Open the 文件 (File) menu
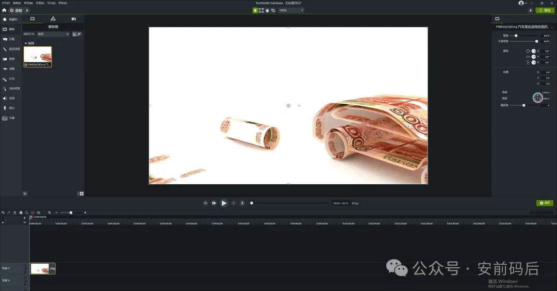Screen dimensions: 557x291 (x=5, y=3)
